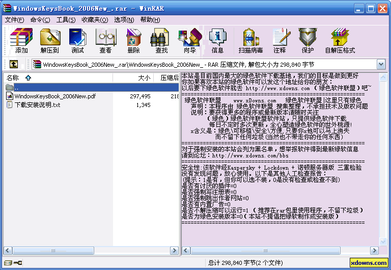Click comment pane scroll left arrow
The height and width of the screenshot is (270, 391).
(186, 250)
